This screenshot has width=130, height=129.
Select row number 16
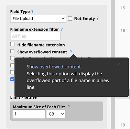pyautogui.click(x=123, y=31)
